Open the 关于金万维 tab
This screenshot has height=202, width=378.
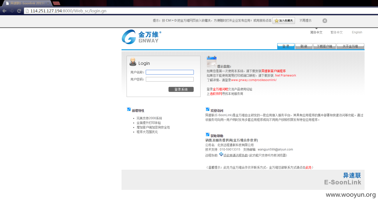350,46
